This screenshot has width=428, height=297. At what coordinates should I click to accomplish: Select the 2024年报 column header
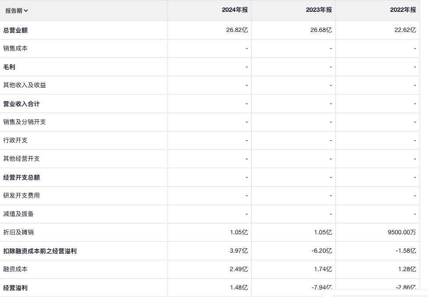point(235,10)
